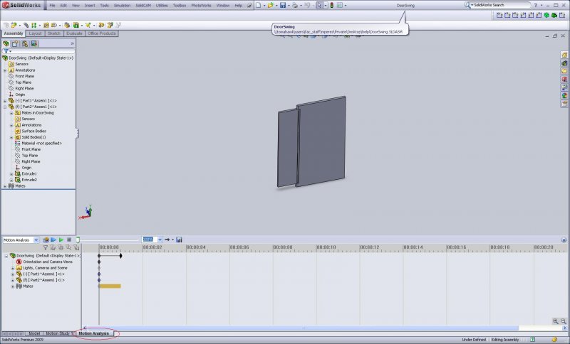Viewport: 570px width, 344px height.
Task: Expand the Extrude1 feature
Action: (11, 174)
